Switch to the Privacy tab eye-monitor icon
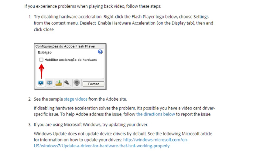This screenshot has width=260, height=151. (49, 83)
